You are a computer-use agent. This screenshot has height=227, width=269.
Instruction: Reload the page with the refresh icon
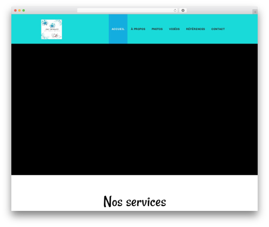[175, 11]
